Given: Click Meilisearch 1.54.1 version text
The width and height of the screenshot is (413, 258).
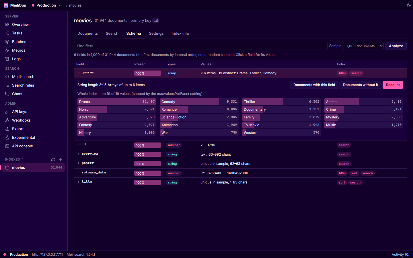Looking at the screenshot, I should coord(81,255).
